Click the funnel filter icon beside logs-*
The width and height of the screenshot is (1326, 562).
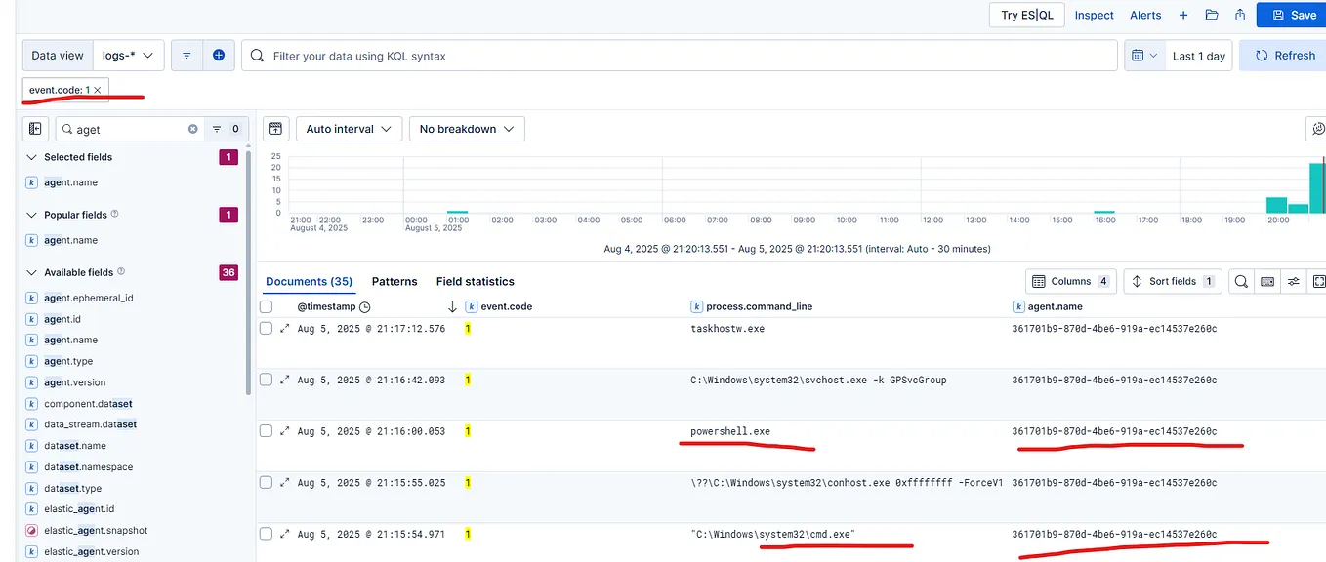pyautogui.click(x=186, y=55)
